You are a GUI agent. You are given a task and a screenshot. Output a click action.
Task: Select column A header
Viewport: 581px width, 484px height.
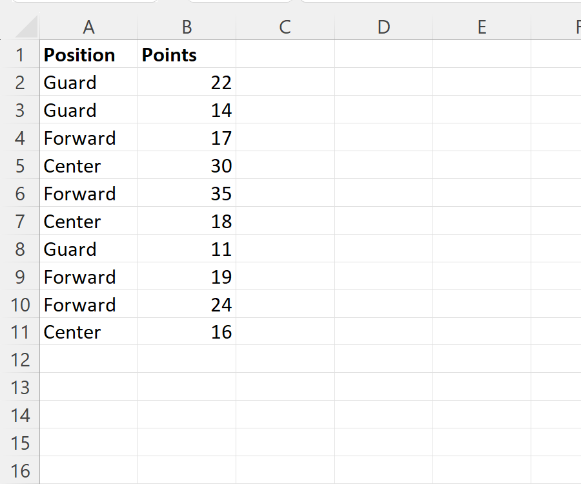88,26
